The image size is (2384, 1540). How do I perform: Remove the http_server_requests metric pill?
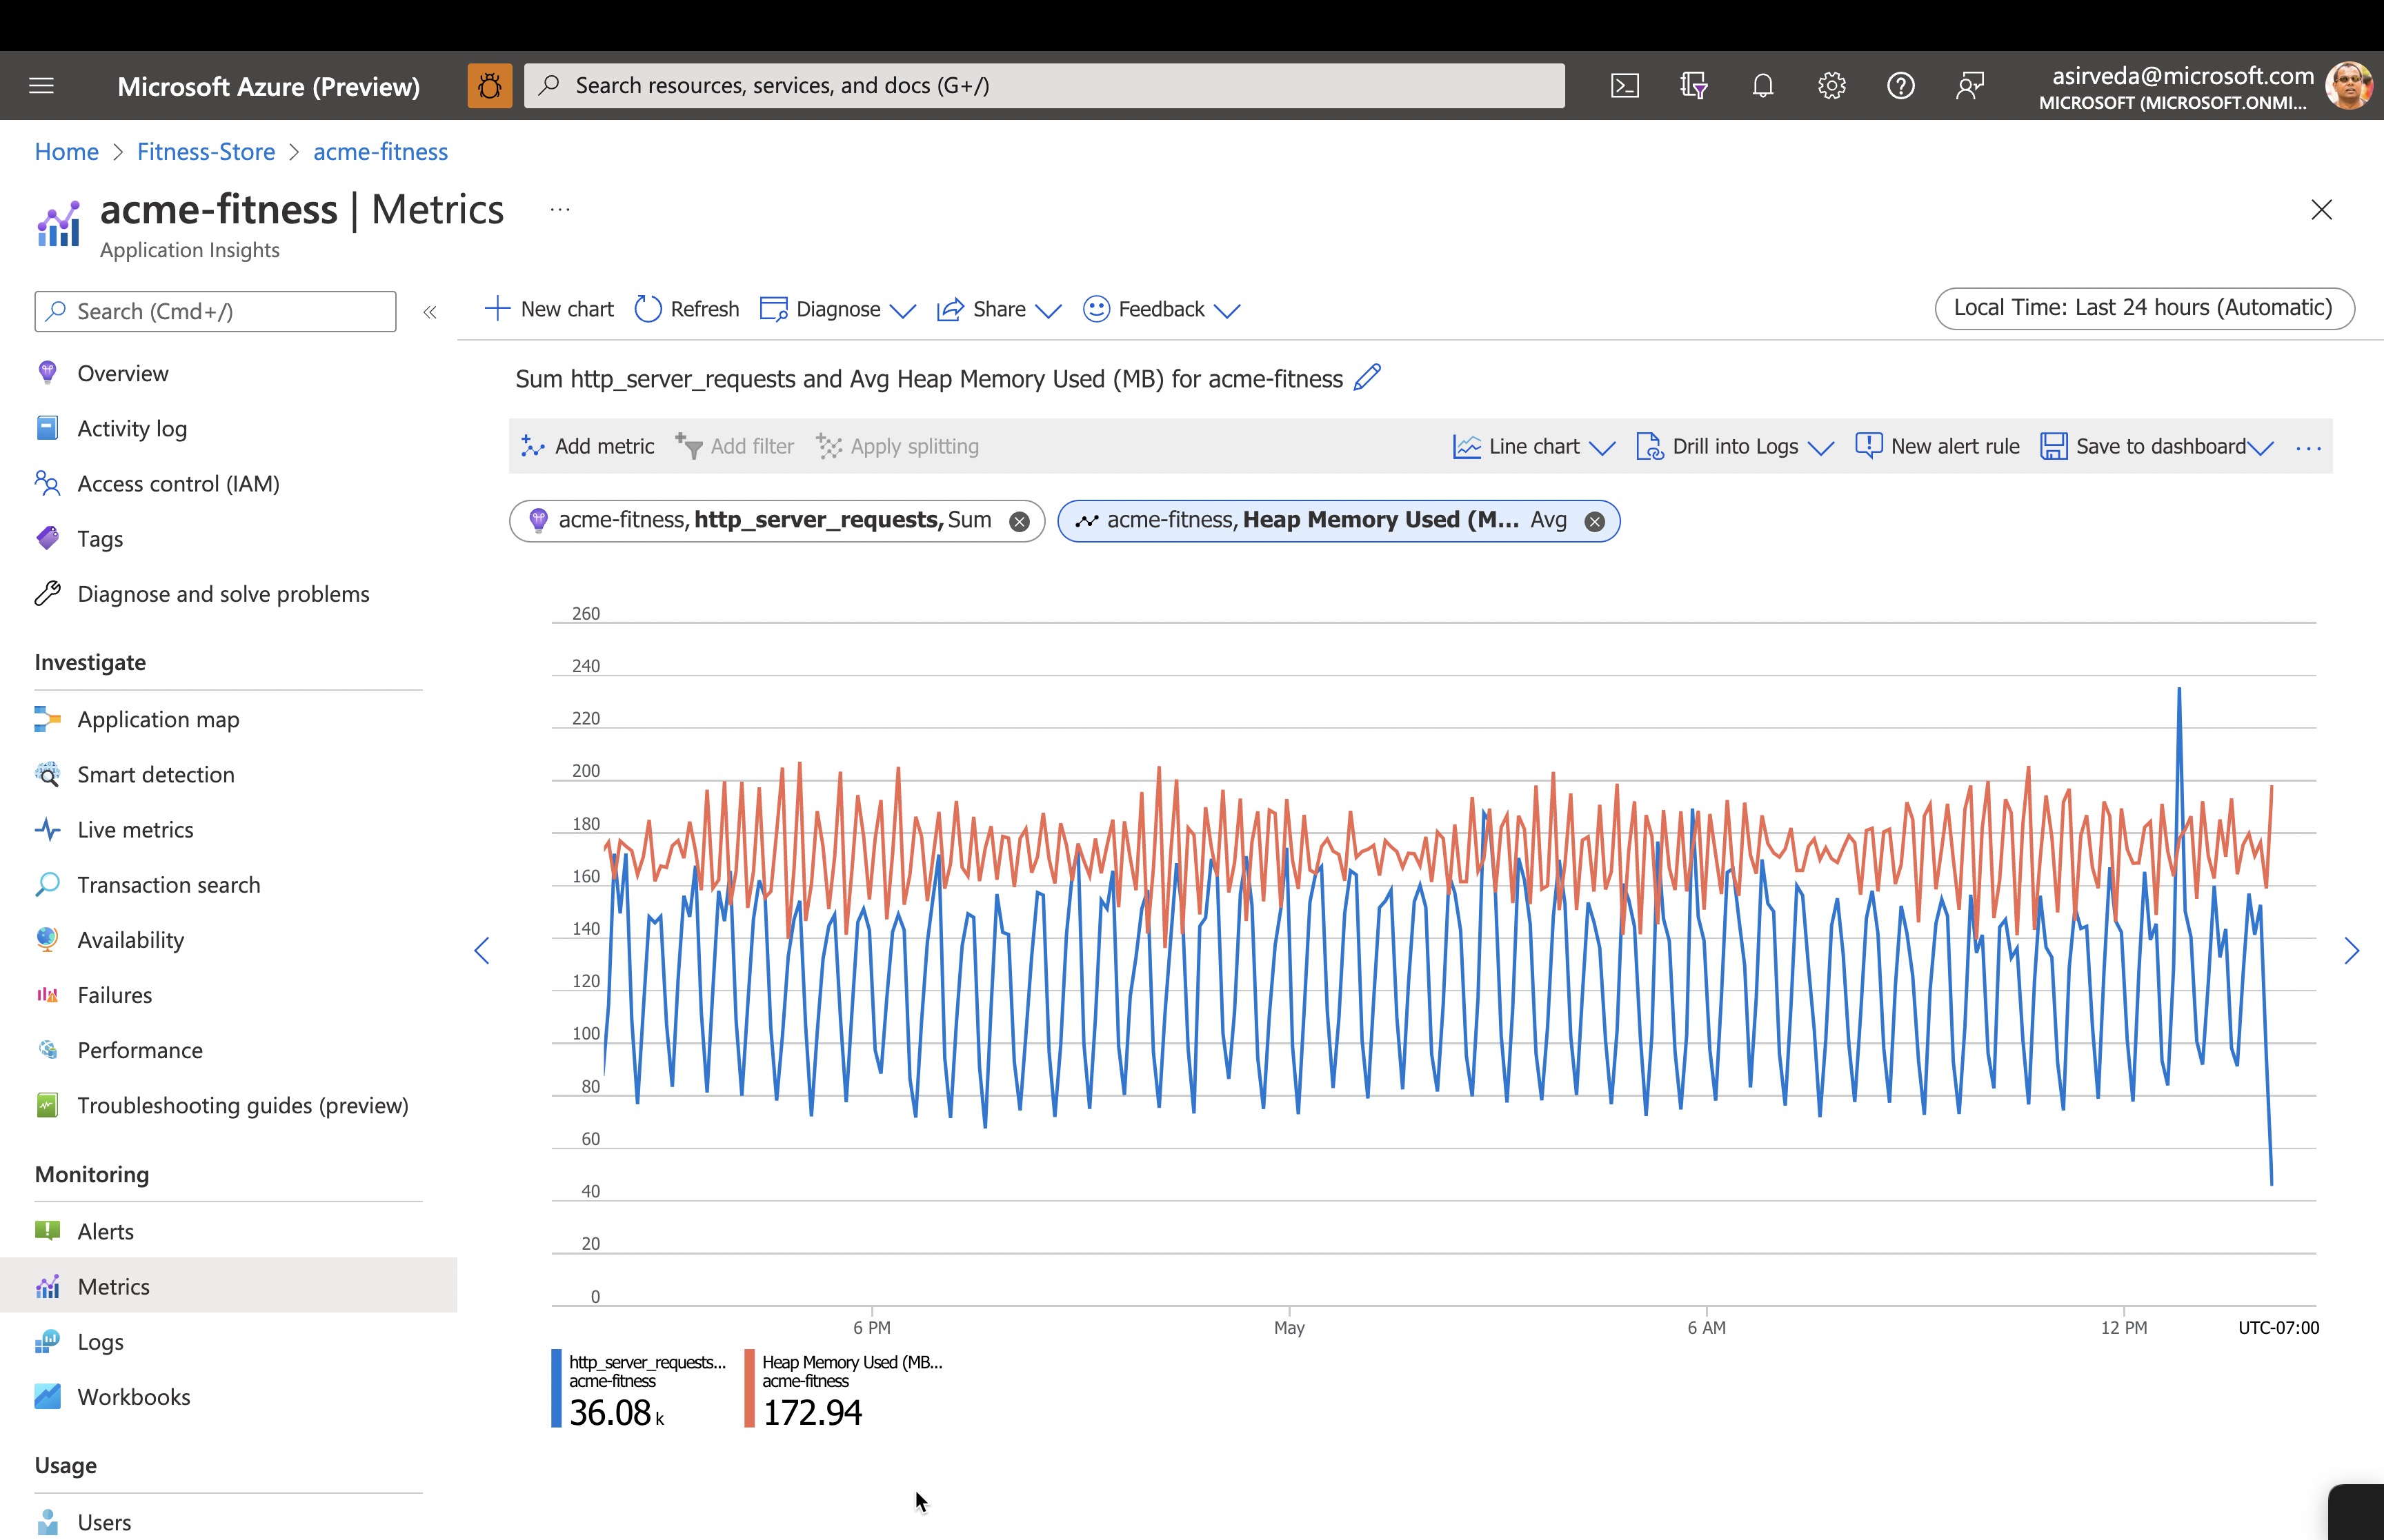pos(1020,521)
